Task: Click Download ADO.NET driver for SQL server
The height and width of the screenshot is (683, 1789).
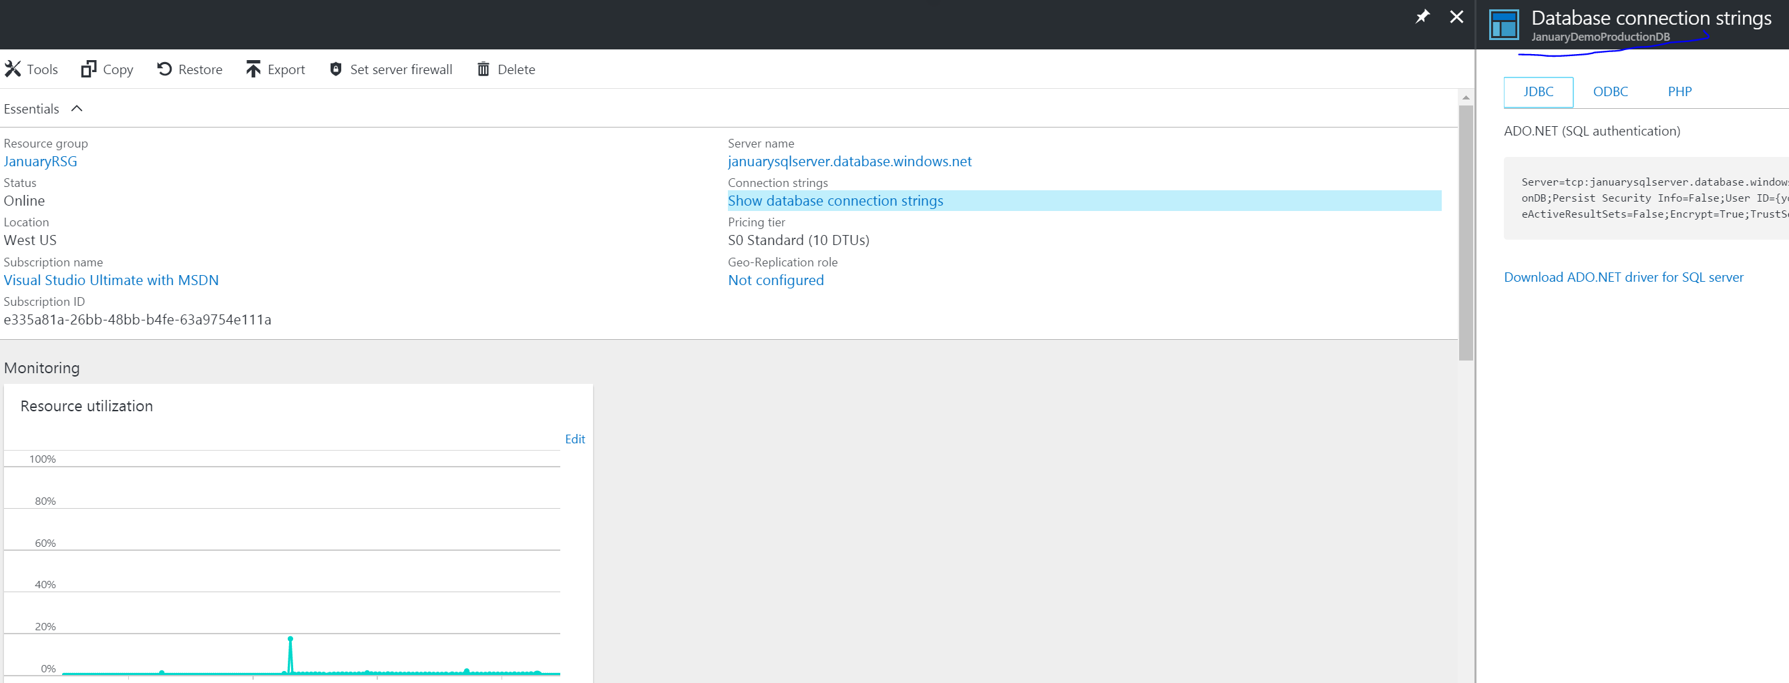Action: pyautogui.click(x=1623, y=277)
